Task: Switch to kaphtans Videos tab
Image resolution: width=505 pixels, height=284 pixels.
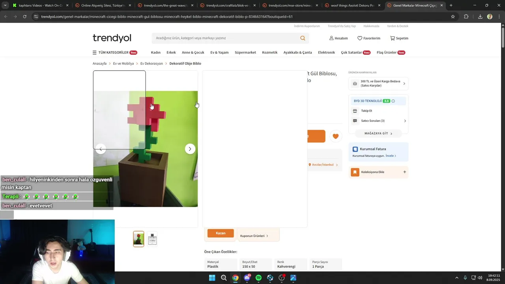Action: point(40,6)
